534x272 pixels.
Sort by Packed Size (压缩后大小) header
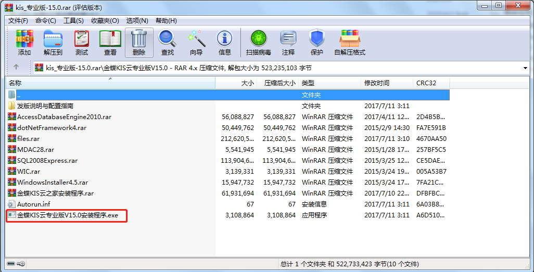tap(277, 83)
